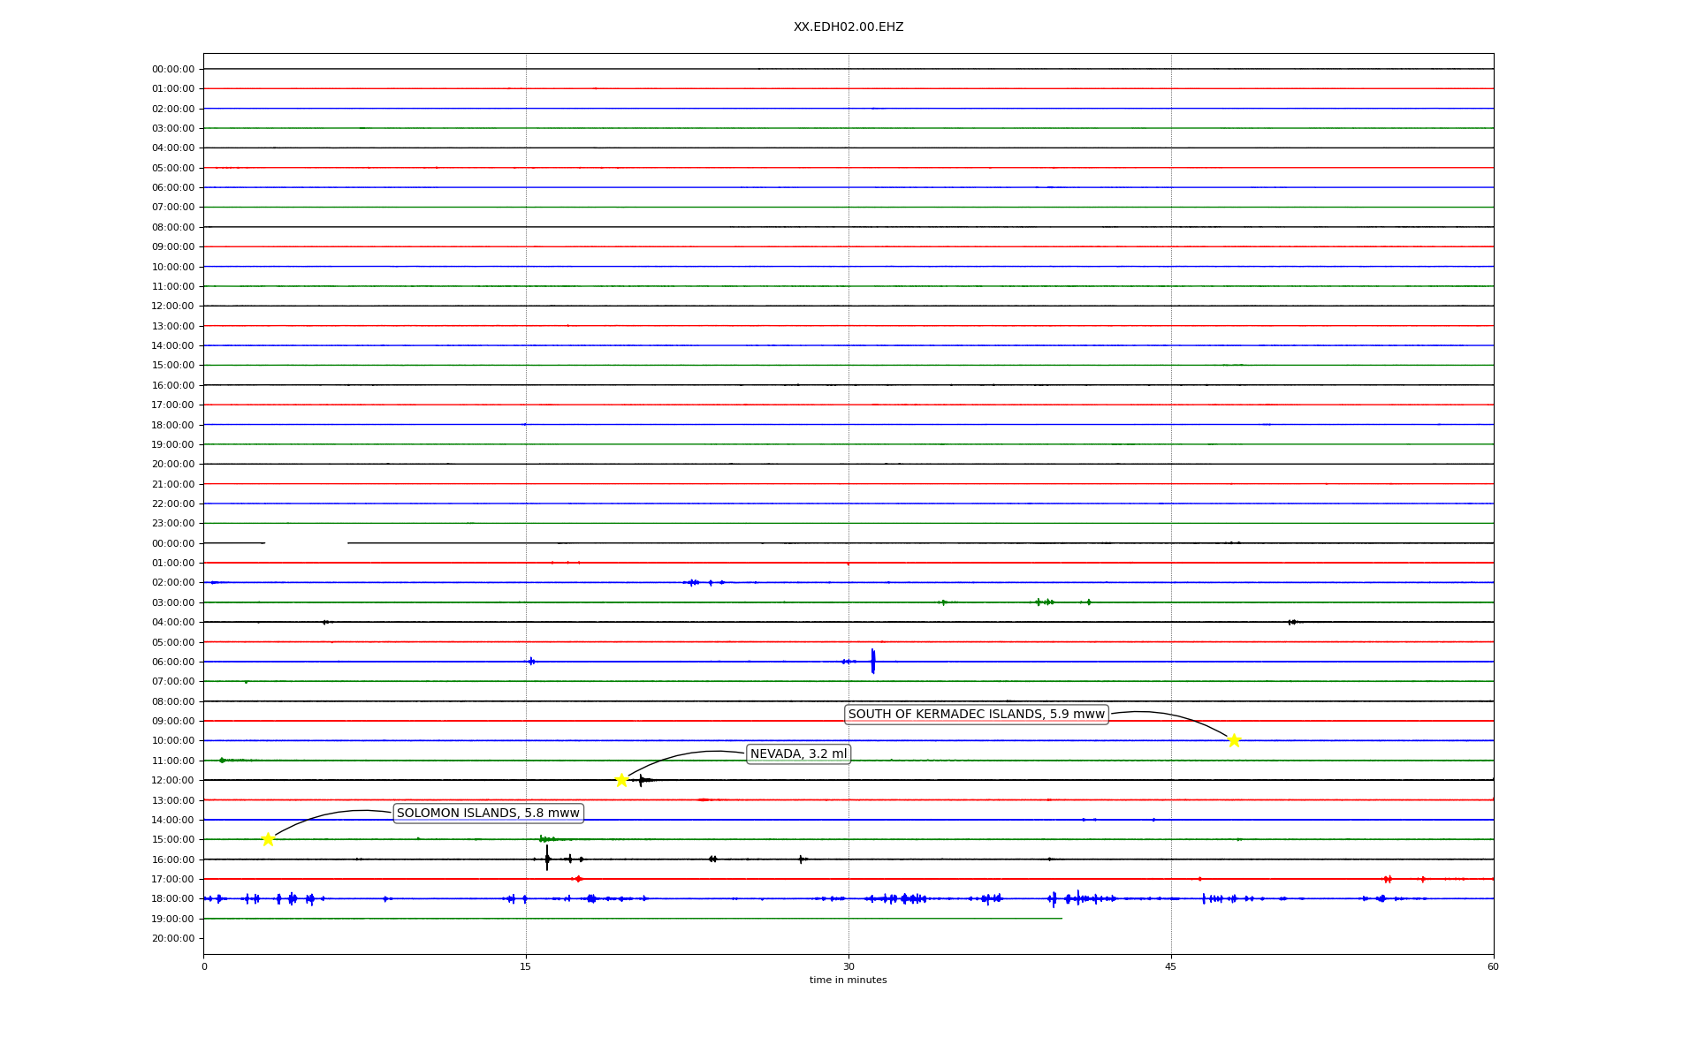
Task: Click the 12:00:00 label beside Nevada event trace
Action: click(173, 780)
